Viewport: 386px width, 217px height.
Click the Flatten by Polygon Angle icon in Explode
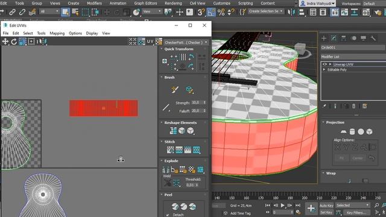174,169
